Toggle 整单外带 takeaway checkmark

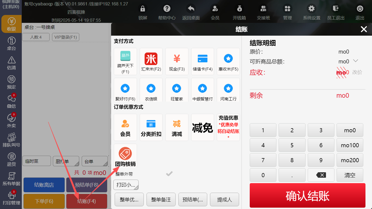click(169, 174)
